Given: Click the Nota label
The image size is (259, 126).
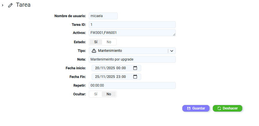Looking at the screenshot, I should point(81,59).
